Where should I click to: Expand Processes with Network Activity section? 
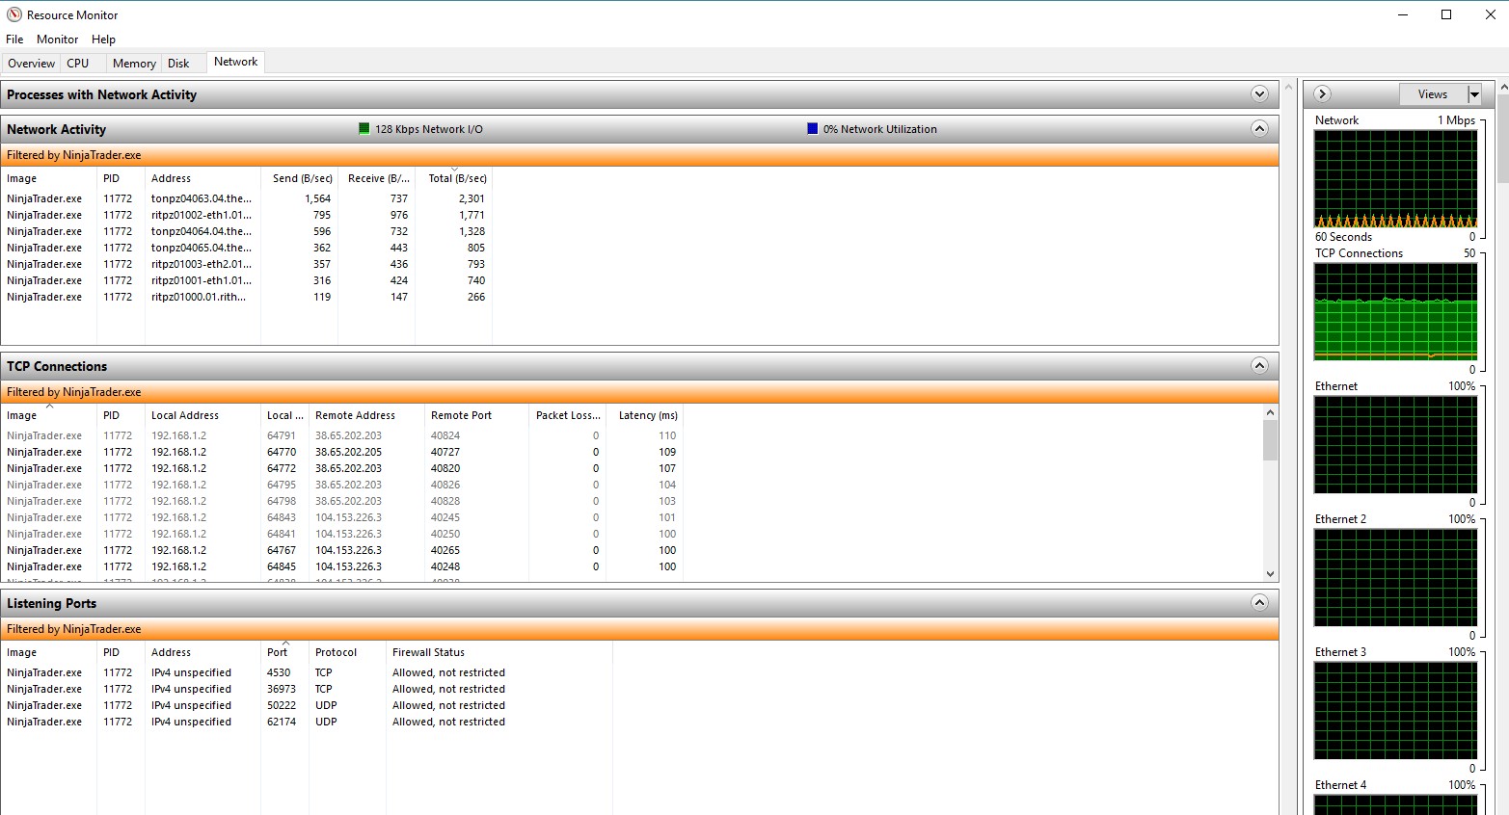[1259, 94]
